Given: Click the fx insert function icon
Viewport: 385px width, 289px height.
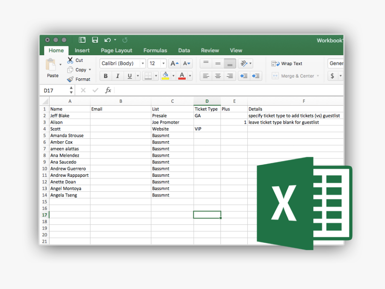Looking at the screenshot, I should [108, 90].
